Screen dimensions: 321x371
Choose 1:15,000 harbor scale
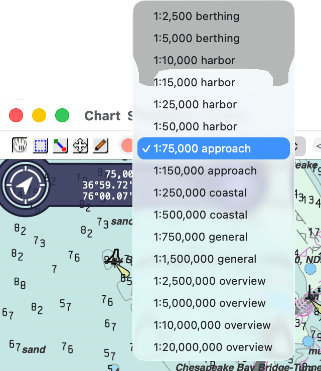pos(214,82)
